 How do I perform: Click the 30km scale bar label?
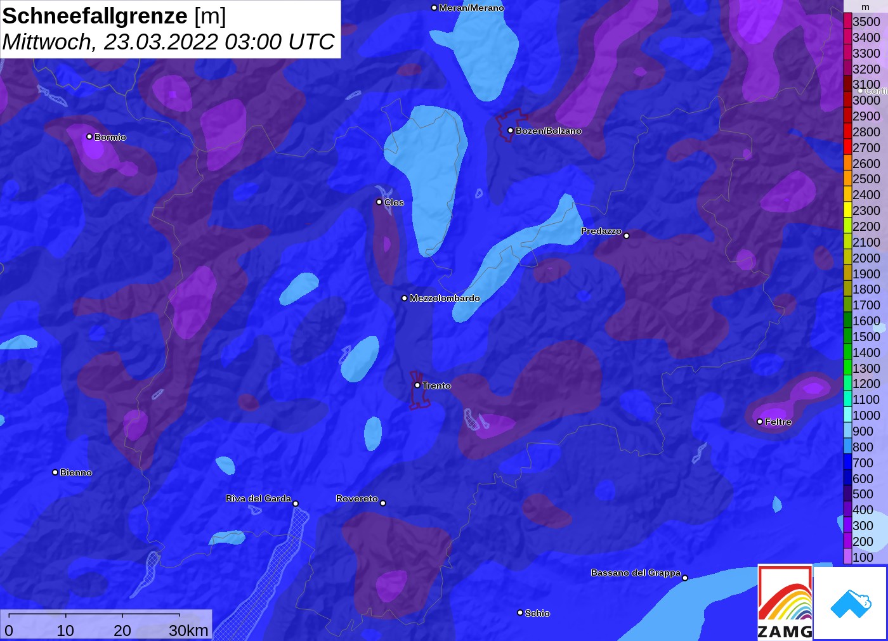188,630
